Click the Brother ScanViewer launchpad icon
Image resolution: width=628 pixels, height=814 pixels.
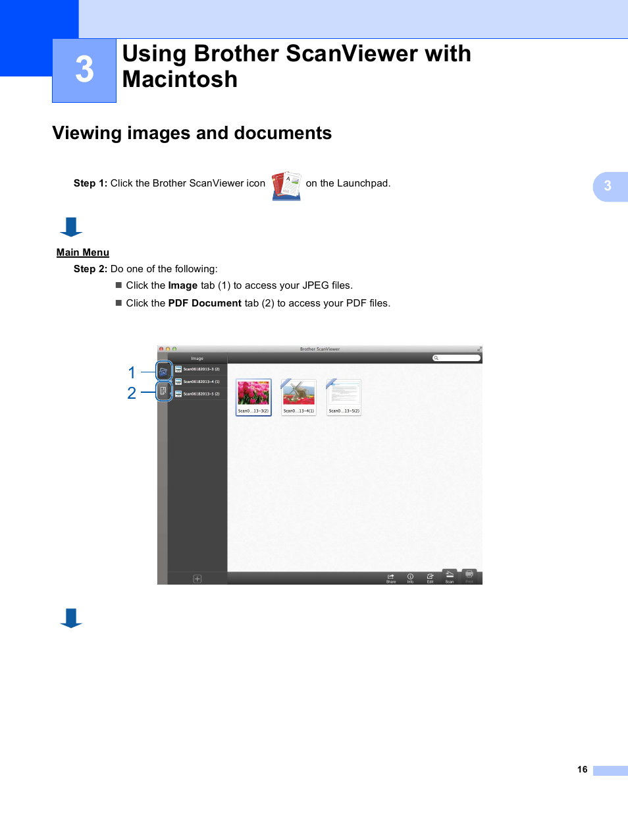[x=286, y=186]
